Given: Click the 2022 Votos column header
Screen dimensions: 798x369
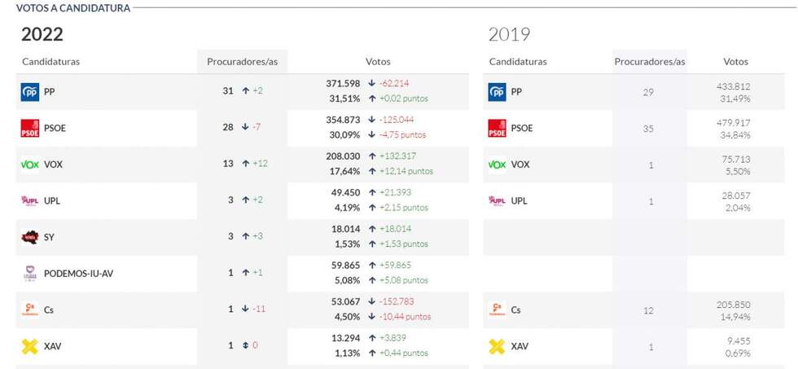Looking at the screenshot, I should (x=378, y=62).
